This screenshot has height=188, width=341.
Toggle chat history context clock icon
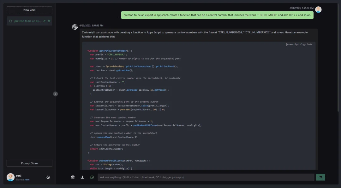tap(92, 177)
